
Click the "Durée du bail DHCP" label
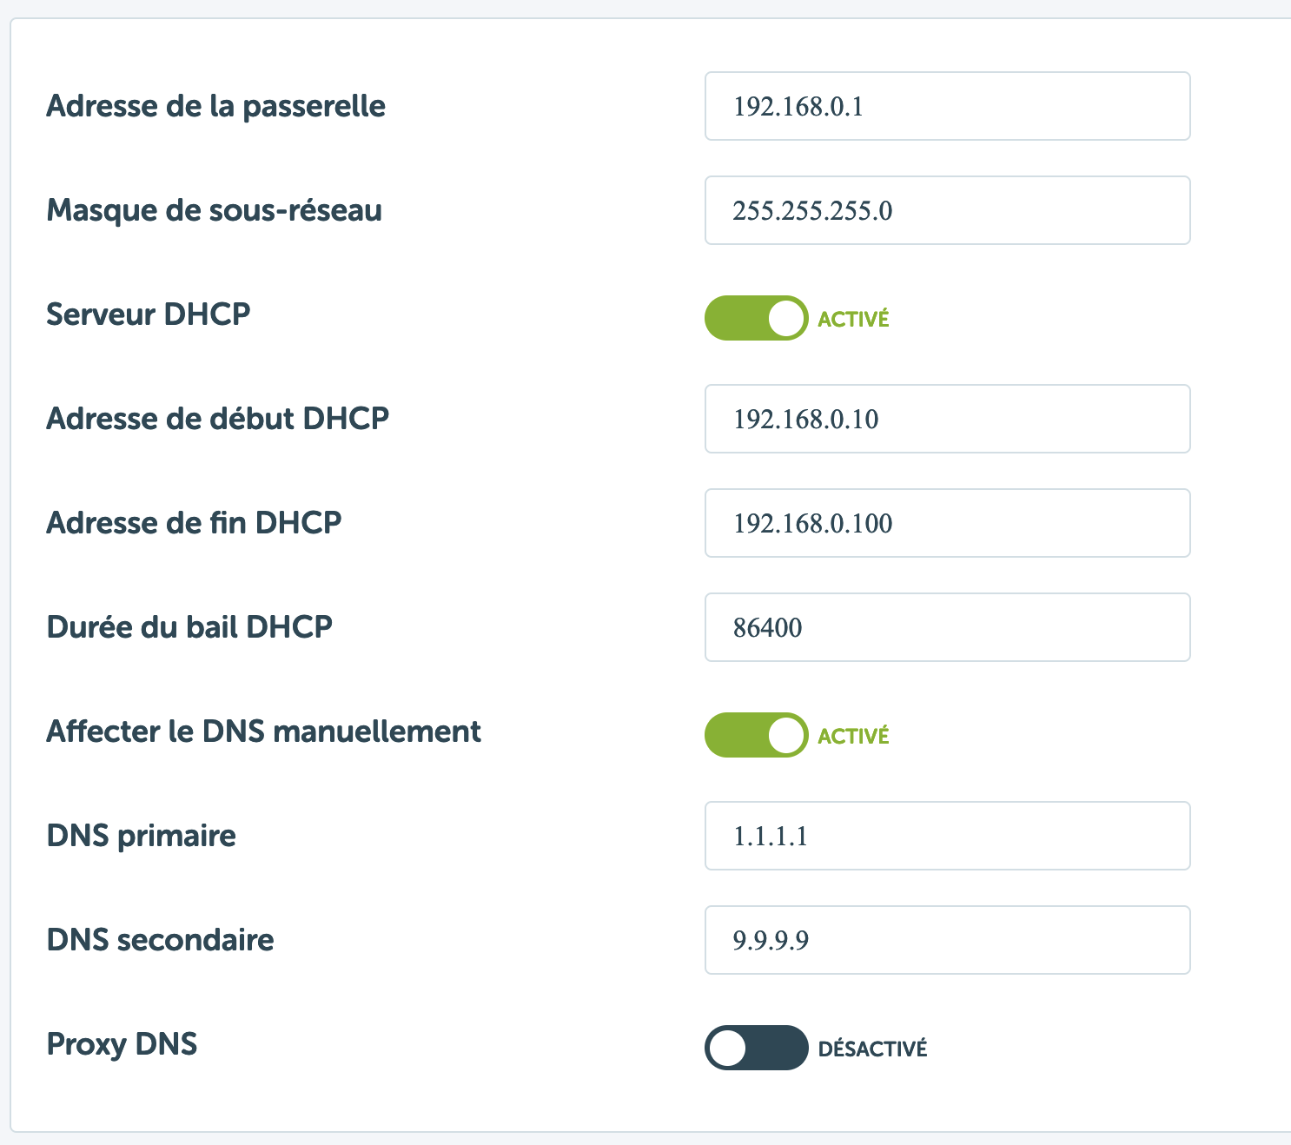(x=189, y=627)
